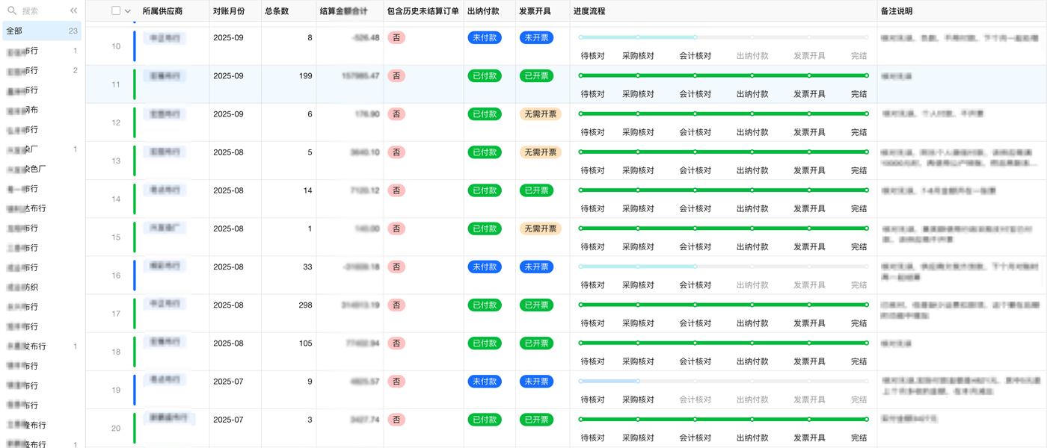Select 全部 filter in the supplier sidebar
The image size is (1047, 448).
(x=22, y=31)
